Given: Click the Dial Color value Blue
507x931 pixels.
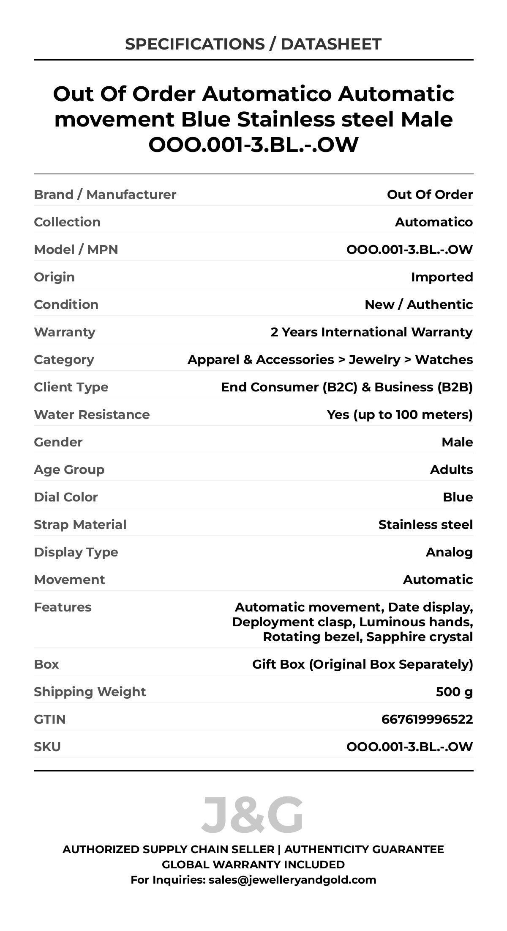Looking at the screenshot, I should point(458,497).
